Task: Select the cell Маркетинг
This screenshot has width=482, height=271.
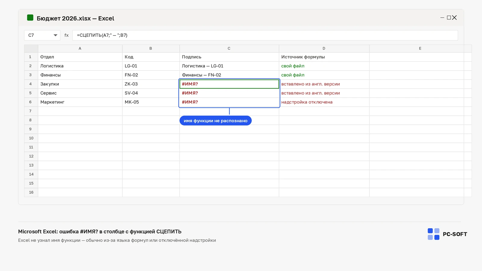Action: coord(80,102)
